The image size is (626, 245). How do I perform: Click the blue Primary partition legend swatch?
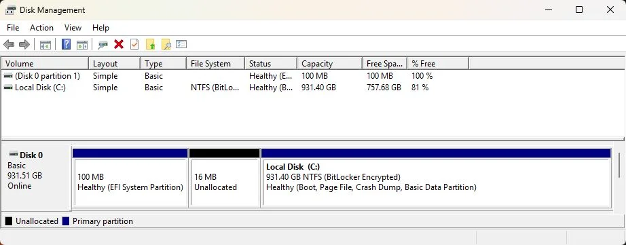tap(66, 221)
